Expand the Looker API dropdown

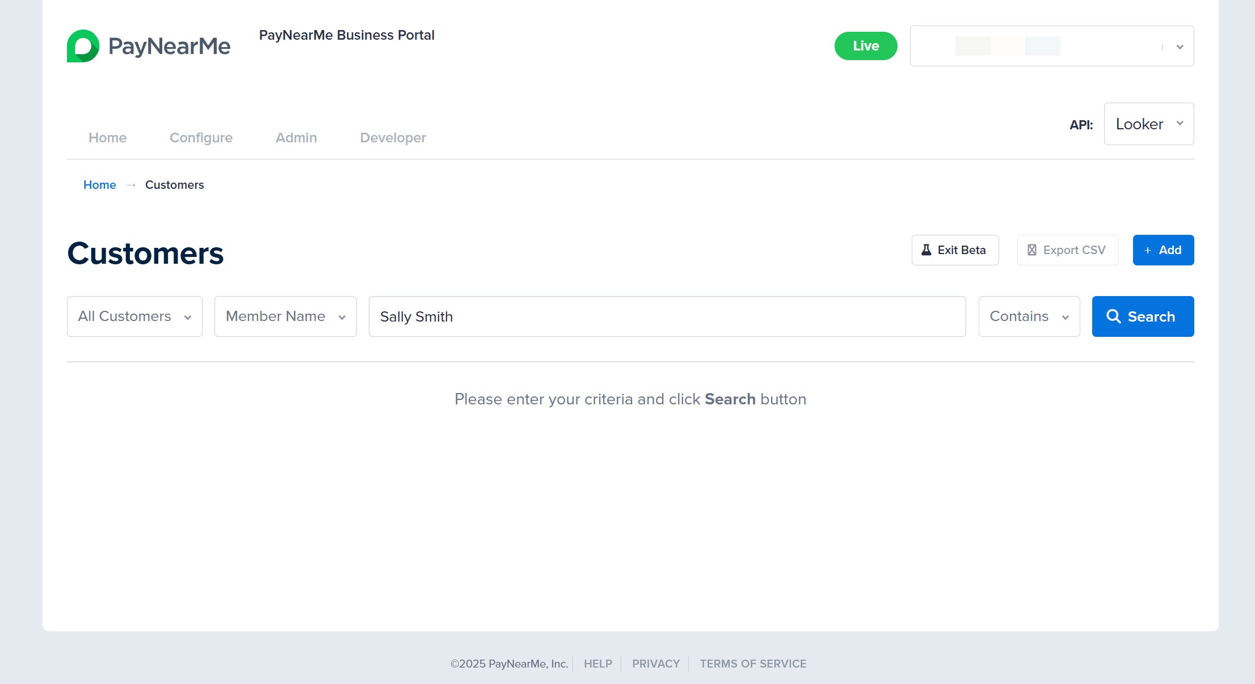[1148, 124]
